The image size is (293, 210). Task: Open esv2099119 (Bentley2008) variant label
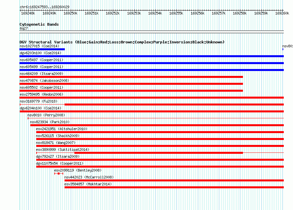pyautogui.click(x=78, y=170)
